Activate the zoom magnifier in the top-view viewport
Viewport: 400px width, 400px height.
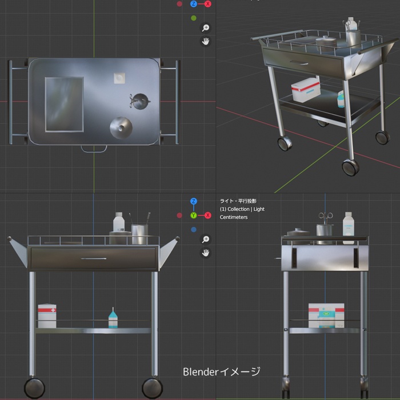click(x=205, y=28)
